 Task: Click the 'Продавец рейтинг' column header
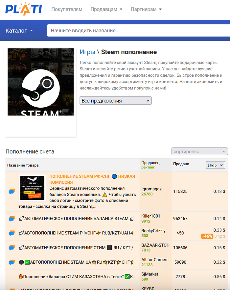tap(150, 165)
